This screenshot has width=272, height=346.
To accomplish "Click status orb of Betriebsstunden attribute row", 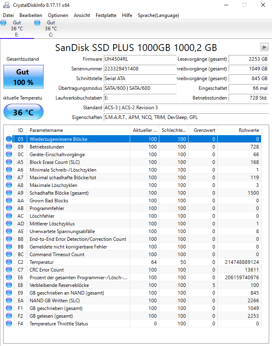I will [x=9, y=146].
